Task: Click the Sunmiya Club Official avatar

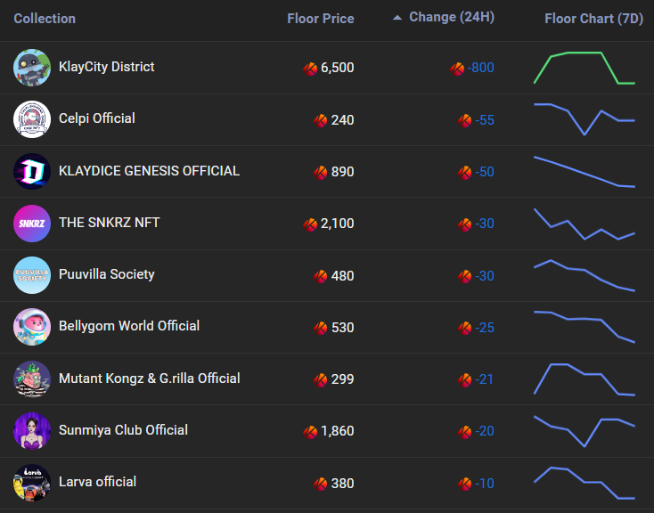Action: pos(32,431)
